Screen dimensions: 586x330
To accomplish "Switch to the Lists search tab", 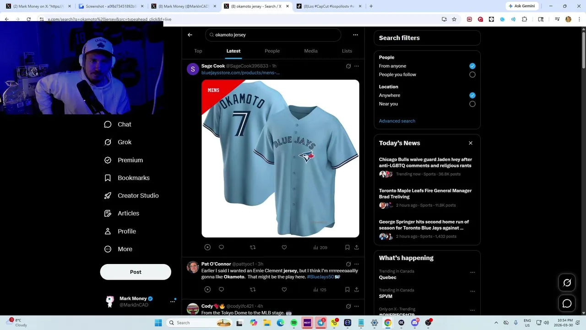I will (347, 51).
